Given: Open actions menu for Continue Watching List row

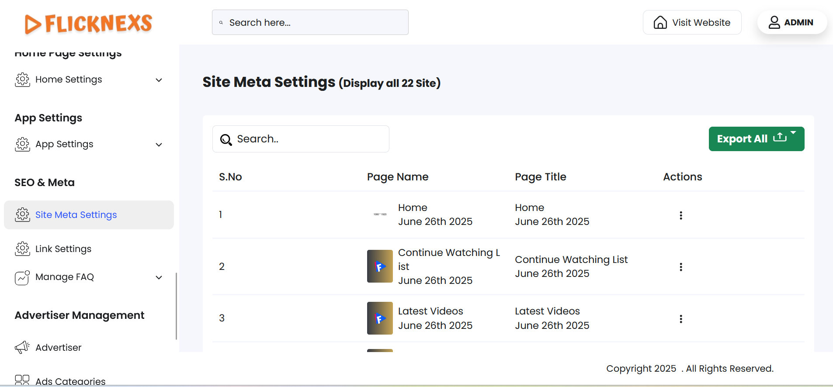Looking at the screenshot, I should click(680, 267).
